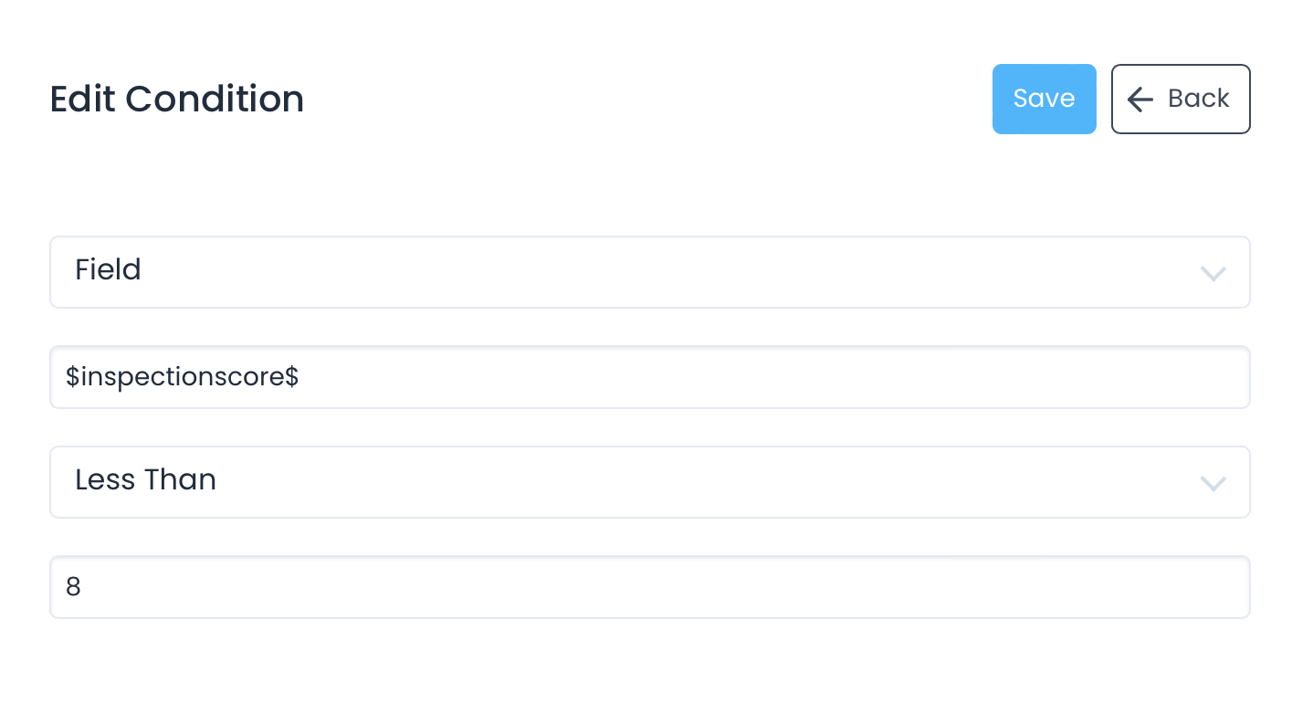1313x725 pixels.
Task: Place cursor after the number 8
Action: pos(83,587)
